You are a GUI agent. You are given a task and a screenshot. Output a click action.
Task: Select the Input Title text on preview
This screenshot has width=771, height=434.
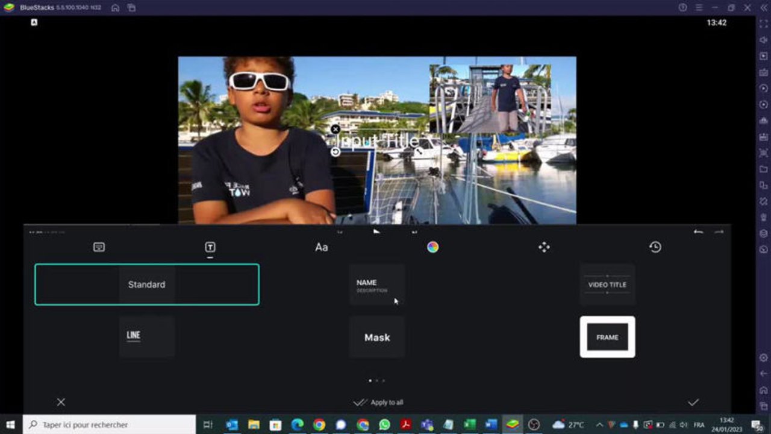point(378,141)
